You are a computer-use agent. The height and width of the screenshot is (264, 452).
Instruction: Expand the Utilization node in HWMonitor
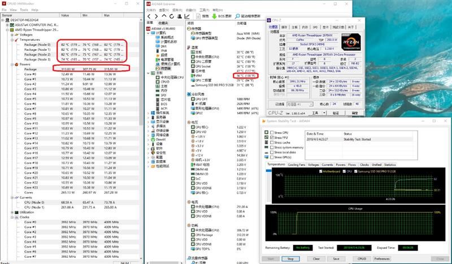(x=12, y=213)
